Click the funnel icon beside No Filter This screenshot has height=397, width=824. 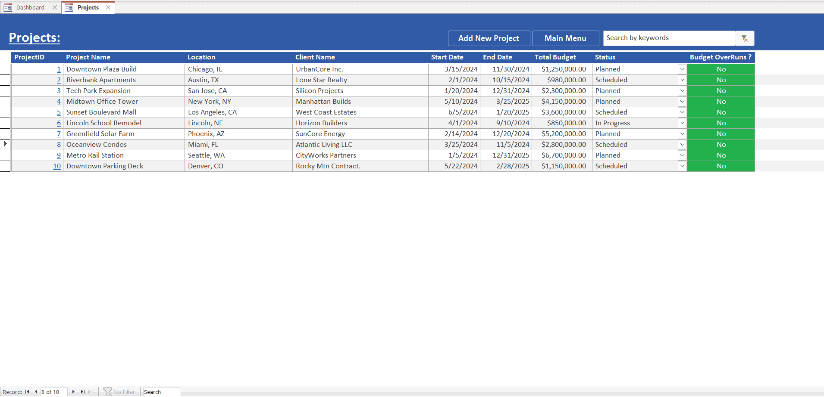(x=107, y=391)
